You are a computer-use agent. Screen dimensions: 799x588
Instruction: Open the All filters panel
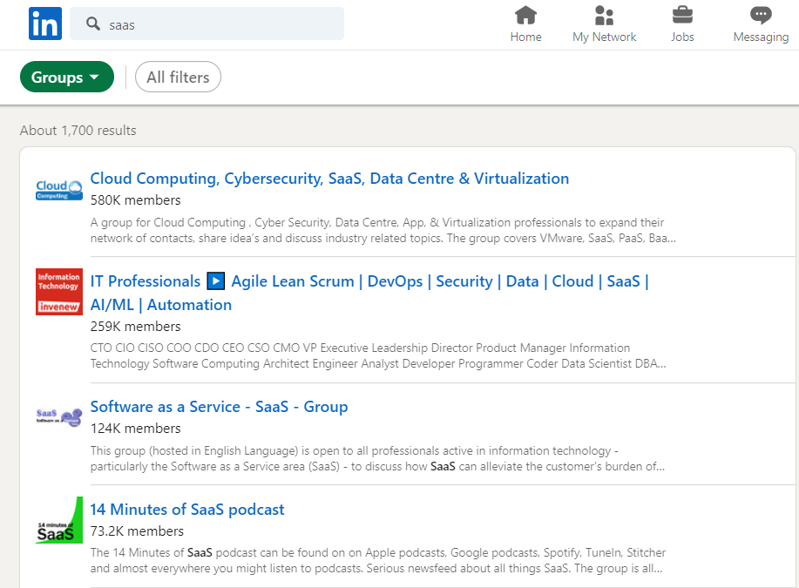coord(178,77)
